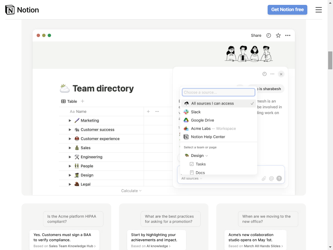Viewport: 333px width, 250px height.
Task: Open AI chat panel ellipsis menu
Action: pos(272,74)
